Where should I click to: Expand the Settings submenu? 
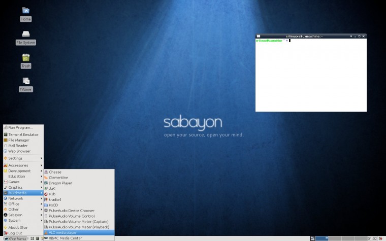tap(23, 158)
